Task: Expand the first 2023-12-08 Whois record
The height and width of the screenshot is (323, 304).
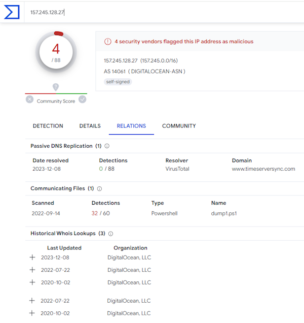Action: pos(32,257)
